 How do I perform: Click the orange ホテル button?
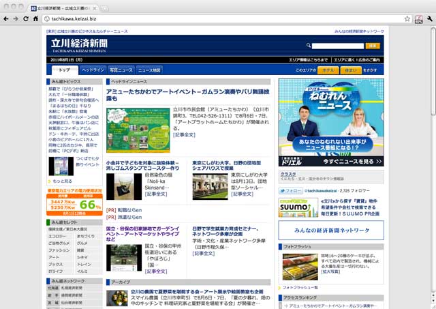pos(328,70)
